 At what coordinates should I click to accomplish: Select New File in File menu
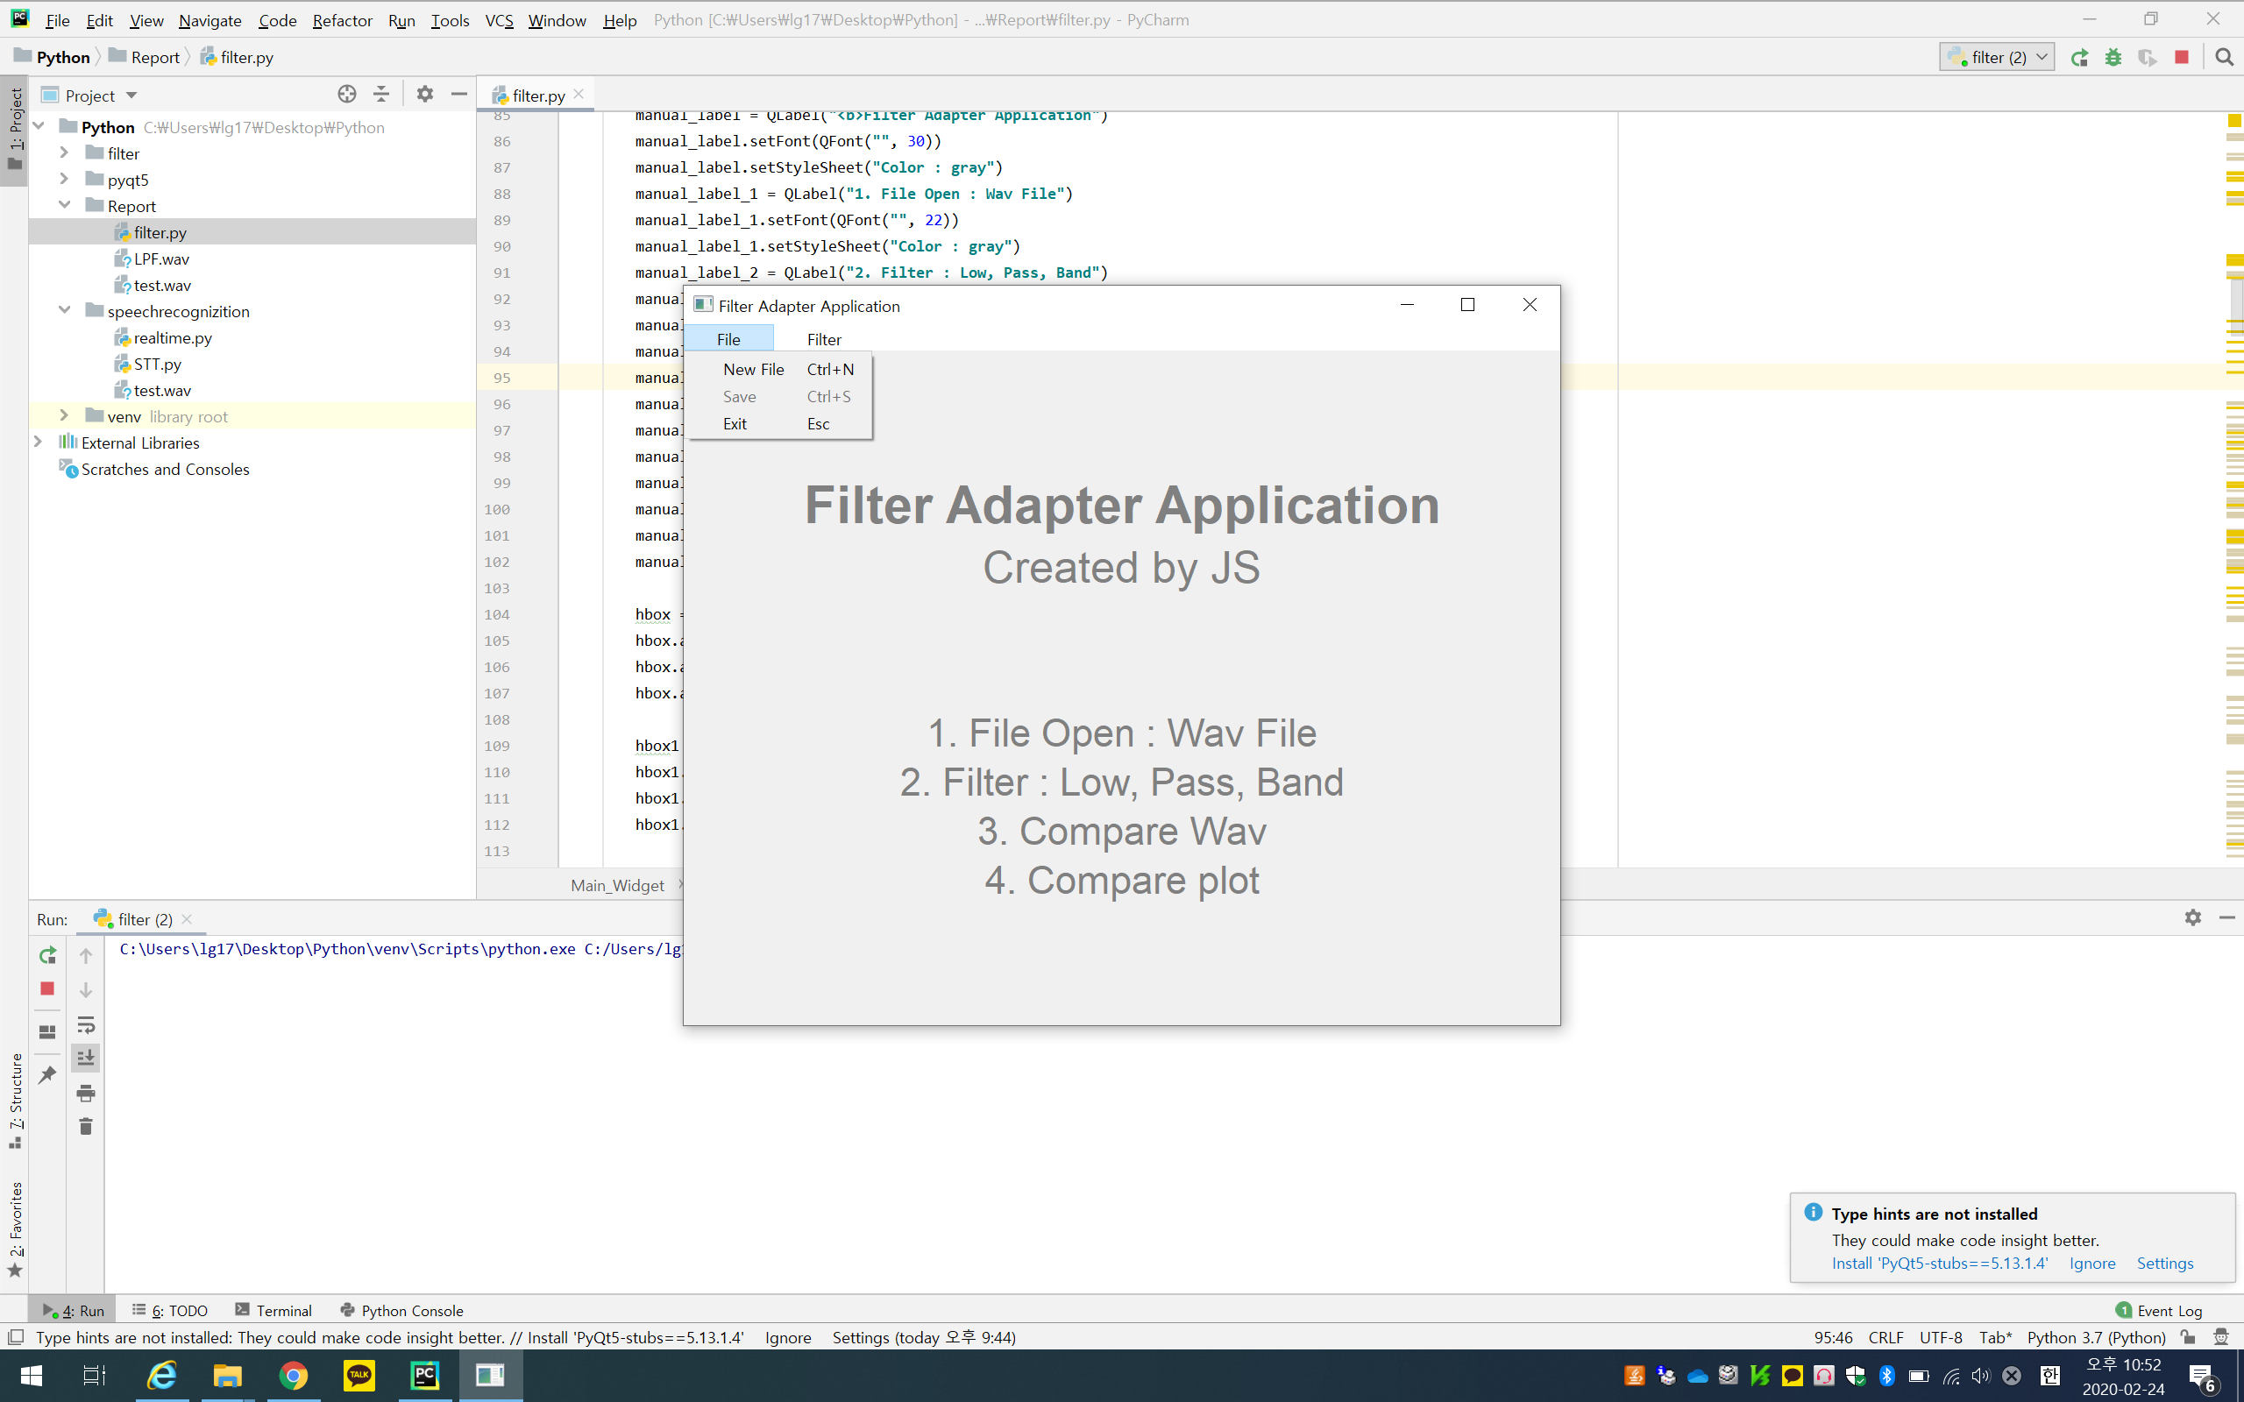point(753,369)
